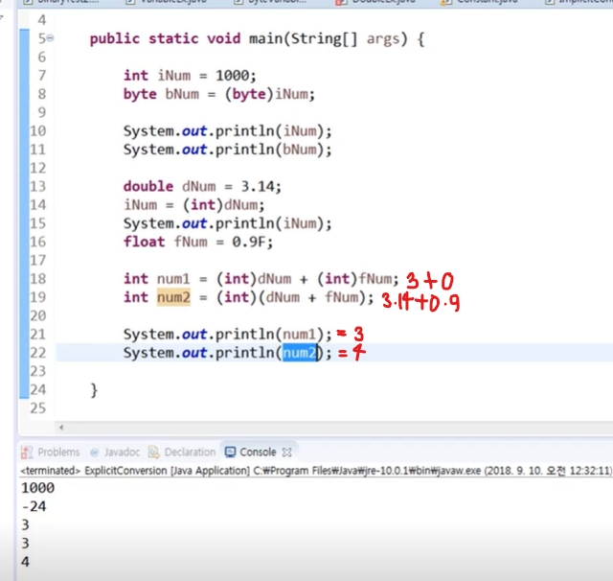
Task: Click 'System.out.println(iNum);' on line 10
Action: (228, 131)
